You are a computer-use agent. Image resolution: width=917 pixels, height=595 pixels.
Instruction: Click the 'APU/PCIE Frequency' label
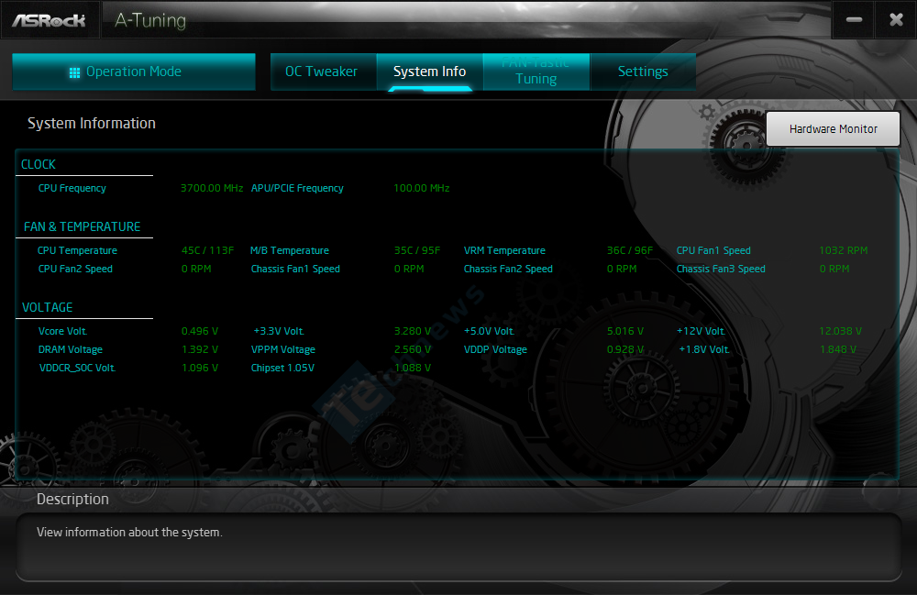click(x=297, y=188)
